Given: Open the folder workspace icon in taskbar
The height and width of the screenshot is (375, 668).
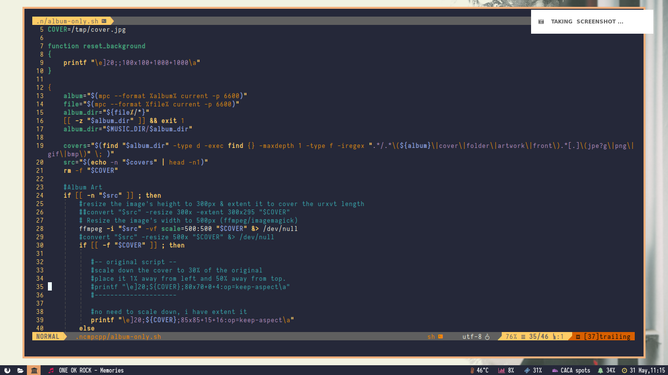Looking at the screenshot, I should (x=20, y=371).
